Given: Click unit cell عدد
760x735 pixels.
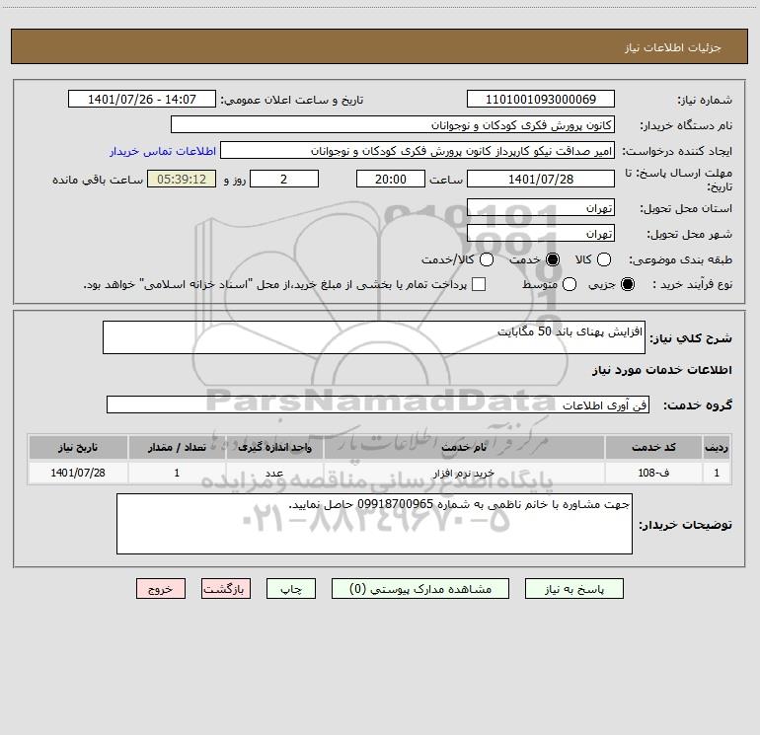Looking at the screenshot, I should coord(274,473).
